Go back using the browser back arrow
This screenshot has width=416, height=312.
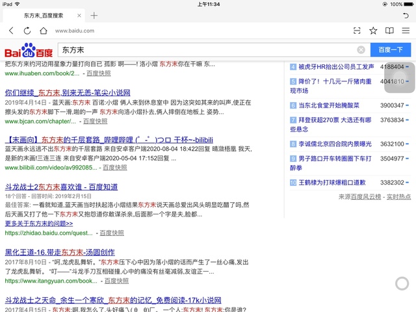coord(11,31)
